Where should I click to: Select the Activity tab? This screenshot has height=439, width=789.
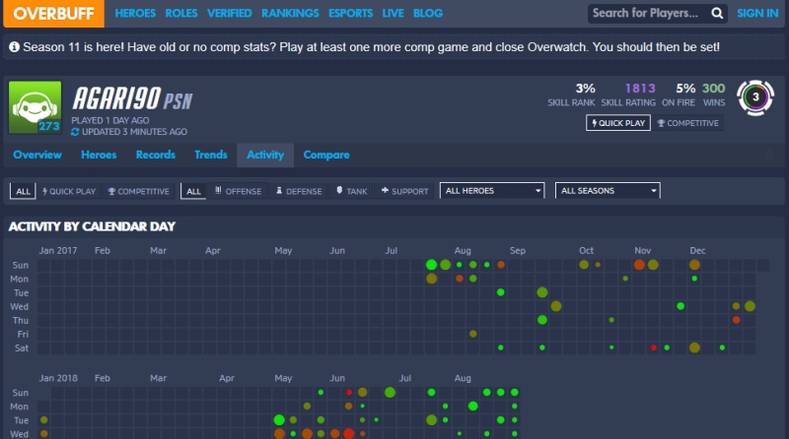point(265,156)
